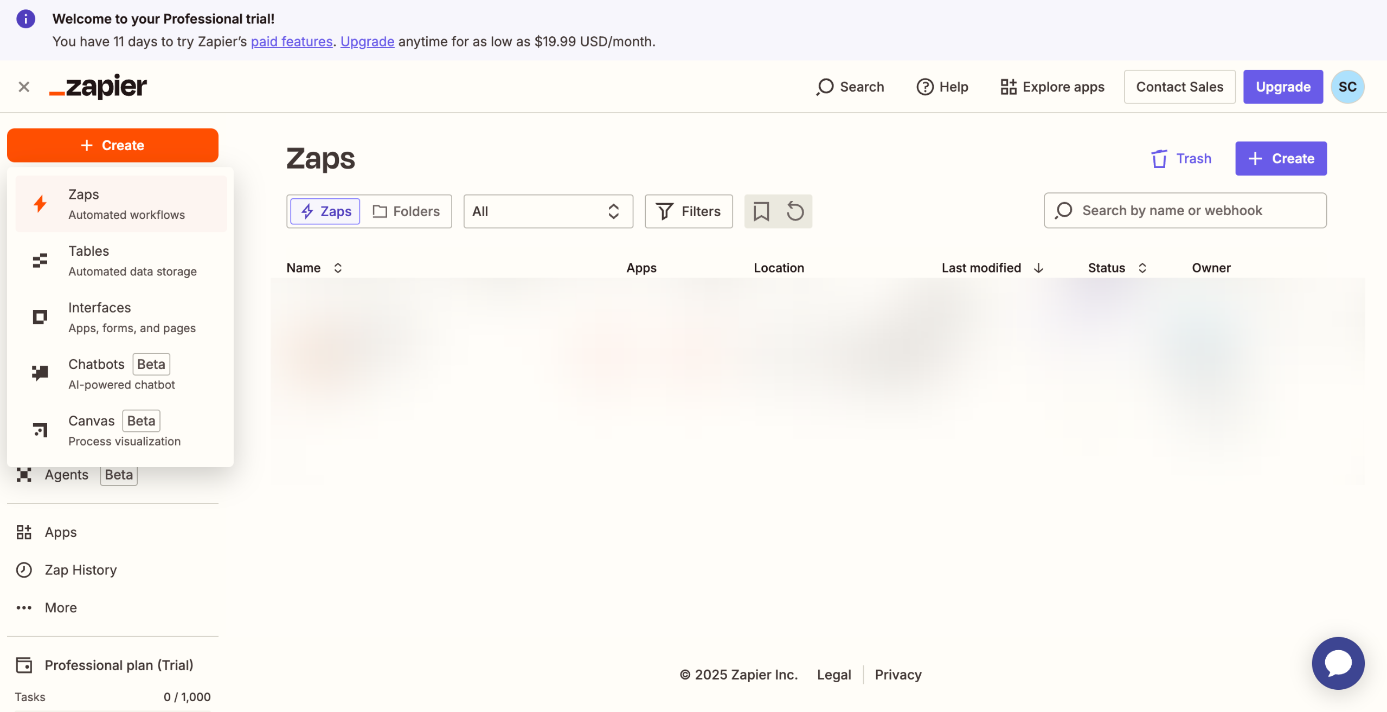Open the All filter dropdown
Viewport: 1387px width, 712px height.
pyautogui.click(x=548, y=211)
